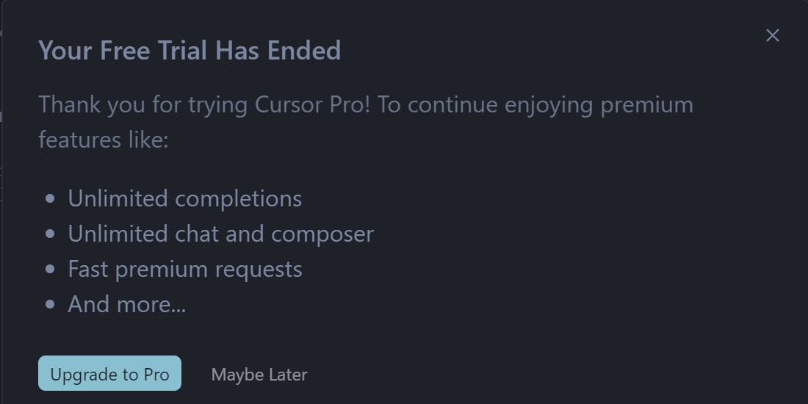808x404 pixels.
Task: Click the bullet beside Fast premium requests
Action: click(x=50, y=269)
